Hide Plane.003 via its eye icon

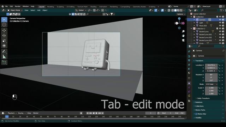click(x=220, y=26)
